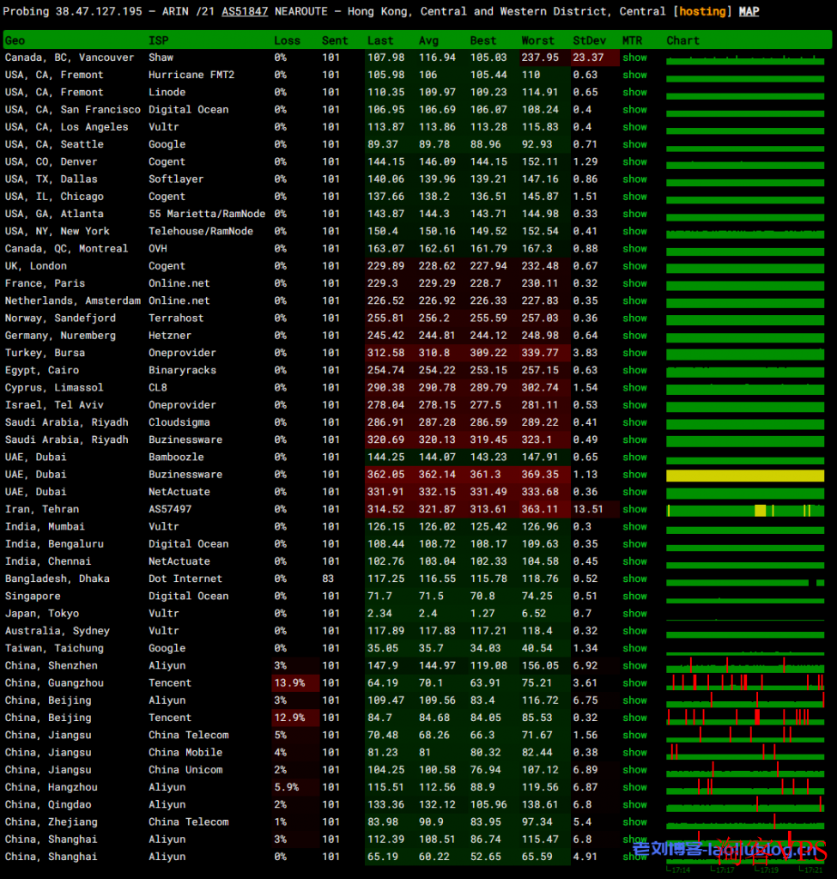Show MTR for Cyprus Limassol CL8 row
The width and height of the screenshot is (837, 879).
[x=634, y=387]
